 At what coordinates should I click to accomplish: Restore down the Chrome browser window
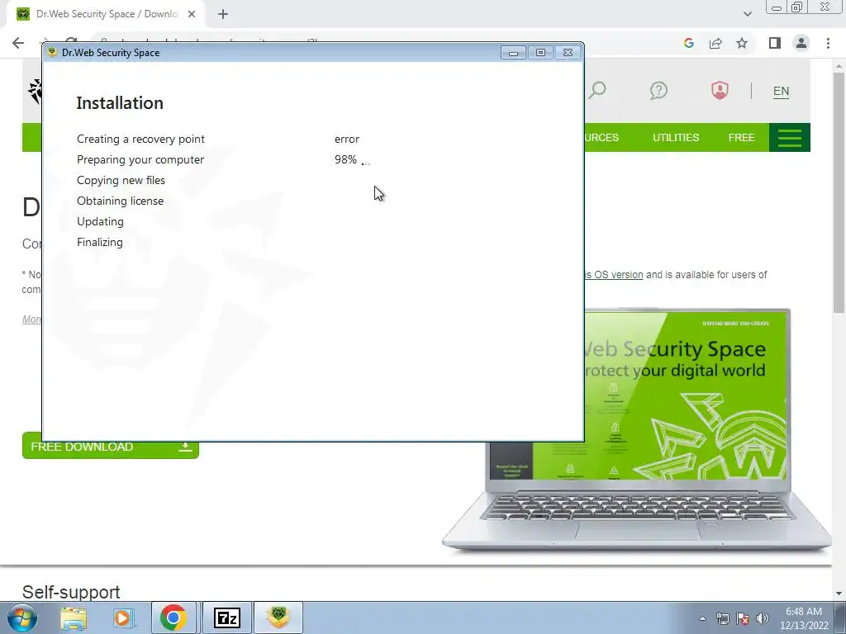[x=796, y=7]
